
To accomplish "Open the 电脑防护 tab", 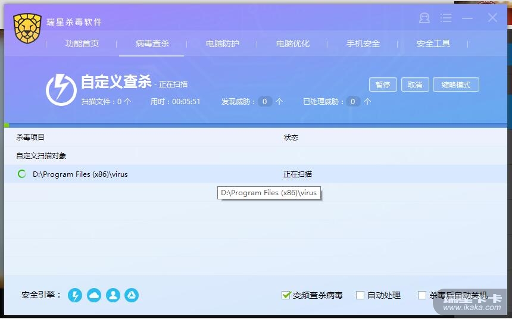I will (x=223, y=43).
